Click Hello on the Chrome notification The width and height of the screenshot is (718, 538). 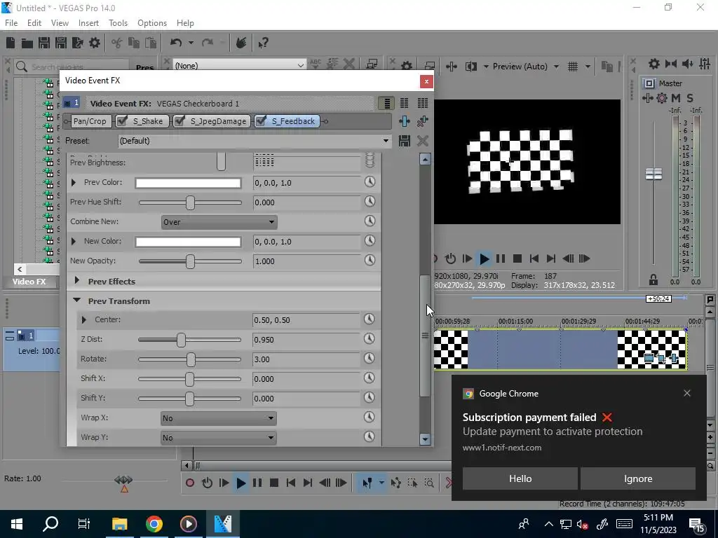520,478
